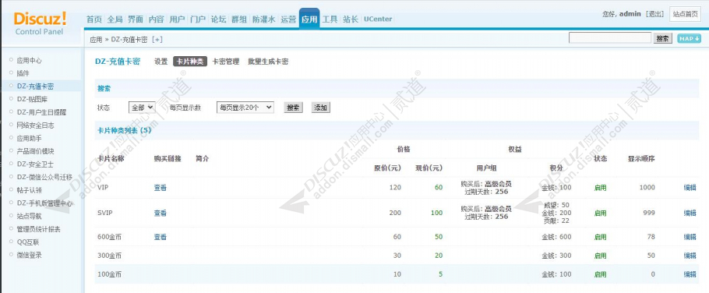This screenshot has width=709, height=293.
Task: Click the top-right 搜索 button
Action: tap(663, 39)
